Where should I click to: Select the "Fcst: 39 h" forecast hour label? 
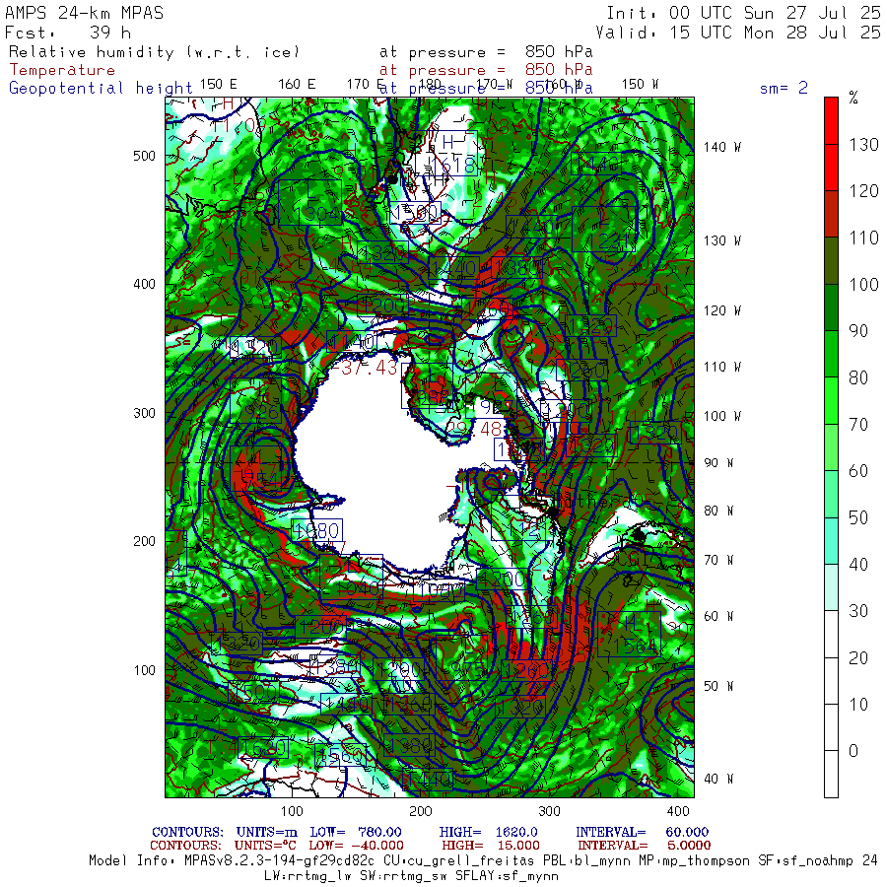[x=67, y=33]
